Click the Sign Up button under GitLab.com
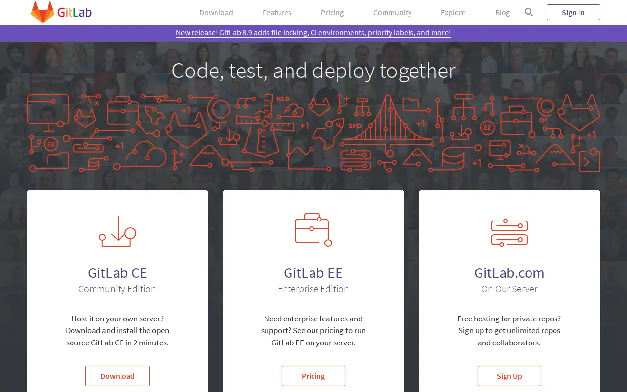This screenshot has width=627, height=392. [x=509, y=376]
